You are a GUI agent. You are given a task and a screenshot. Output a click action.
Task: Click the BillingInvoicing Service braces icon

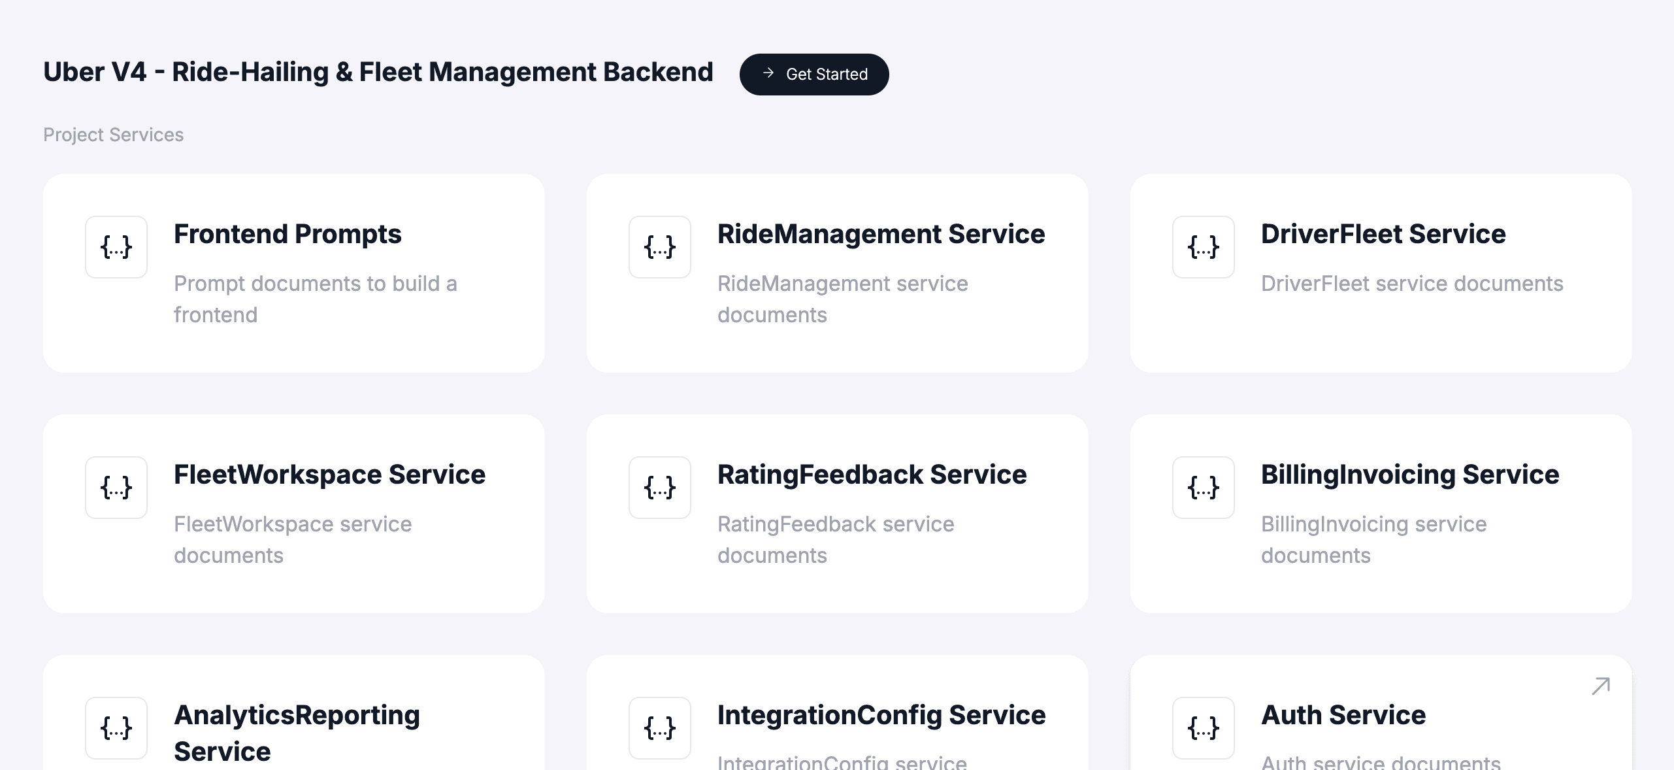point(1204,488)
